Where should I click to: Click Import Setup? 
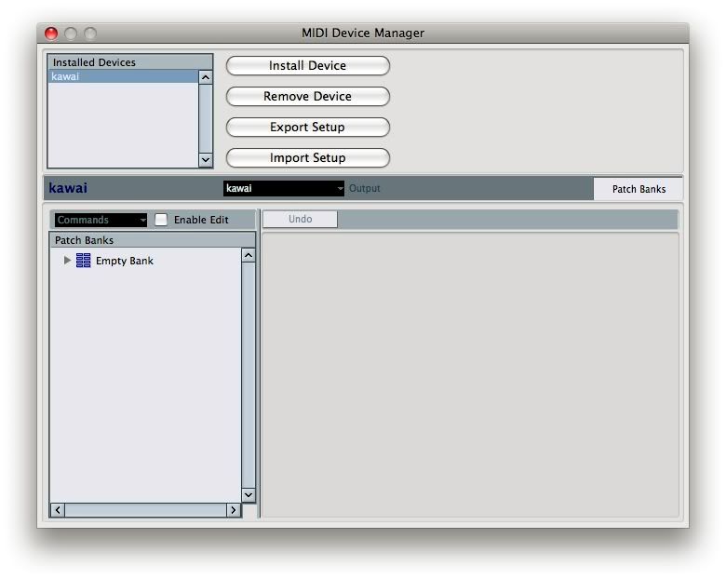point(307,158)
